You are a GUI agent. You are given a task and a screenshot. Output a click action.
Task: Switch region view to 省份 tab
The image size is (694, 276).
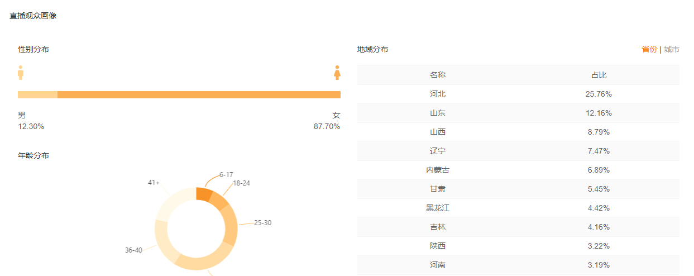pos(649,49)
